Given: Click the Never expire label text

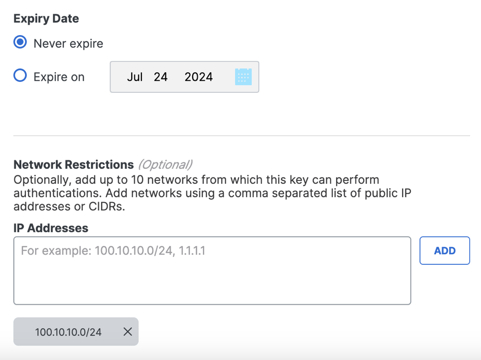Looking at the screenshot, I should 68,44.
